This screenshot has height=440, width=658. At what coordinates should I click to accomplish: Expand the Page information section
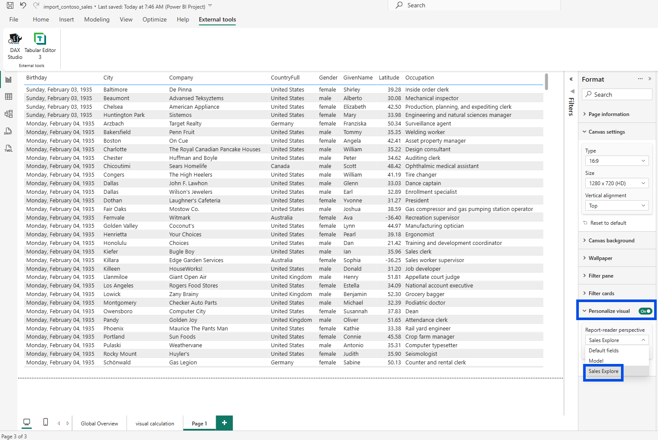point(617,114)
